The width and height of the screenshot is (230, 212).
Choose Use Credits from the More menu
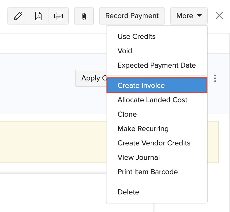pos(137,36)
